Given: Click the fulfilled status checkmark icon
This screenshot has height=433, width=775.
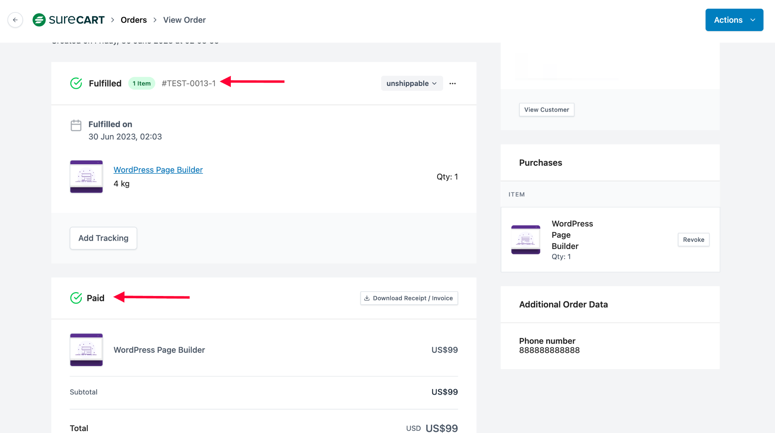Looking at the screenshot, I should click(76, 83).
